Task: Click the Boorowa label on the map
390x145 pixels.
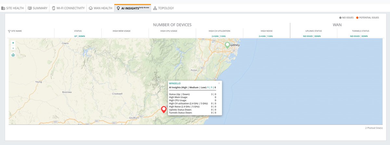Action: click(x=66, y=92)
